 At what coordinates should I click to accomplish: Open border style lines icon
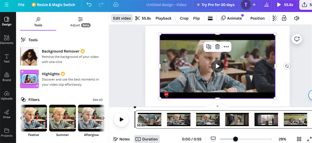point(210,18)
